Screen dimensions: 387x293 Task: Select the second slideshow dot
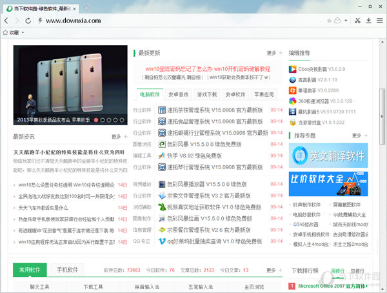tap(103, 120)
